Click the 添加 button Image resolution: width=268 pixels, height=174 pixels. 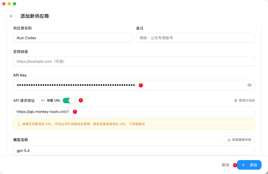(x=249, y=165)
